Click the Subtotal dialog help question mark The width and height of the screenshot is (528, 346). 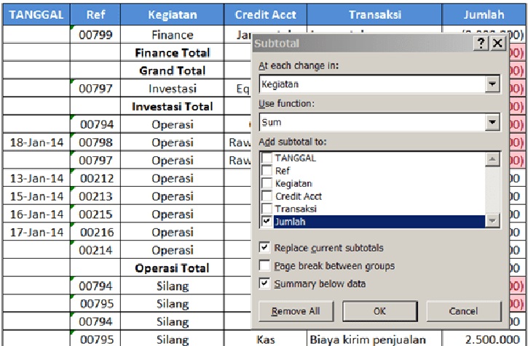[481, 44]
